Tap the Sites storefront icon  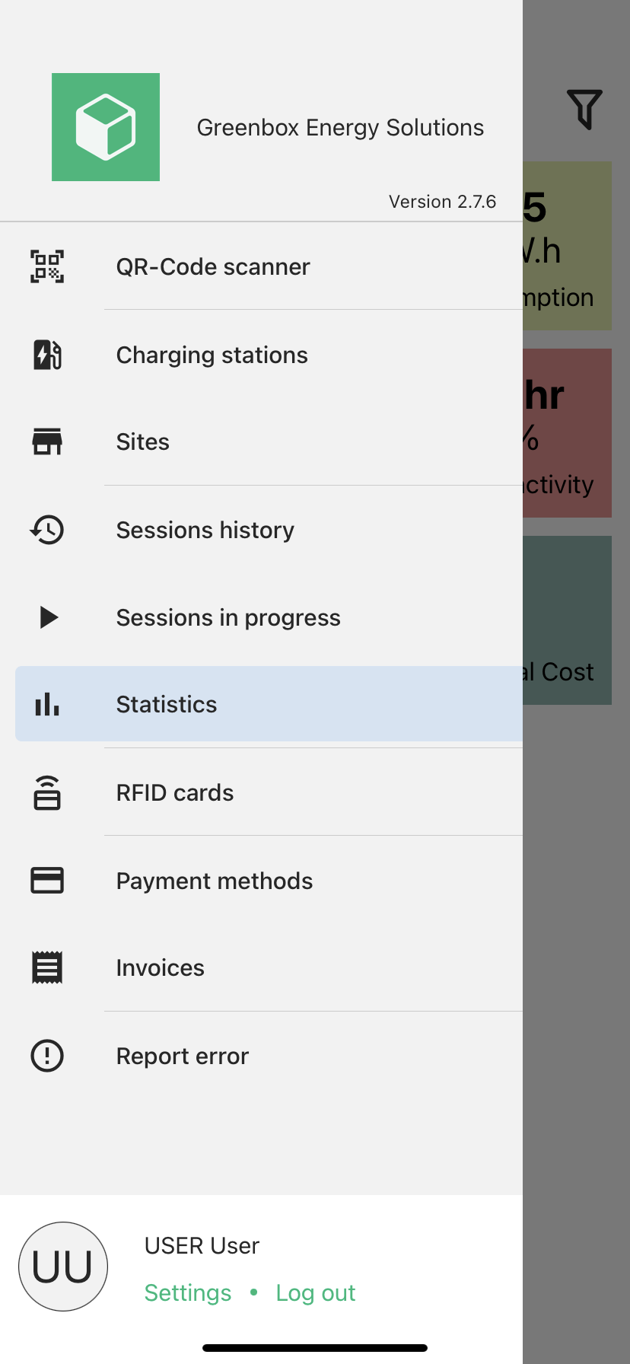click(x=47, y=441)
